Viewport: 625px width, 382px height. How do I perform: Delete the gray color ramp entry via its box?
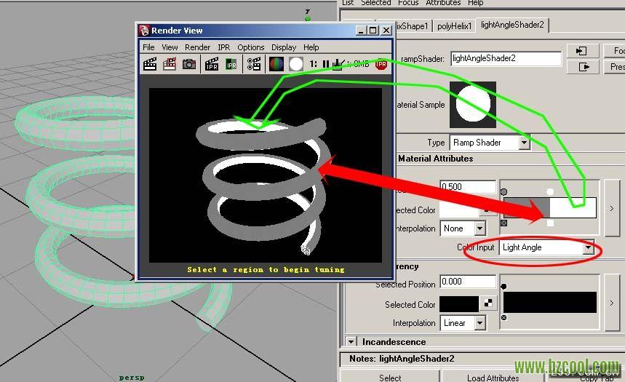[503, 223]
